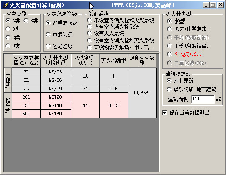Viewport: 226px width, 175px height.
Task: Click the 灭火器类型规格代码 column header
Action: click(x=56, y=60)
